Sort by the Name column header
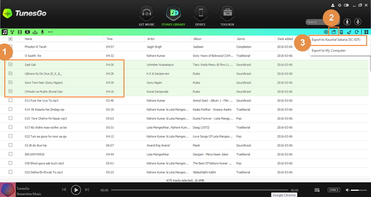Viewport: 371px width, 197px height. [x=28, y=39]
